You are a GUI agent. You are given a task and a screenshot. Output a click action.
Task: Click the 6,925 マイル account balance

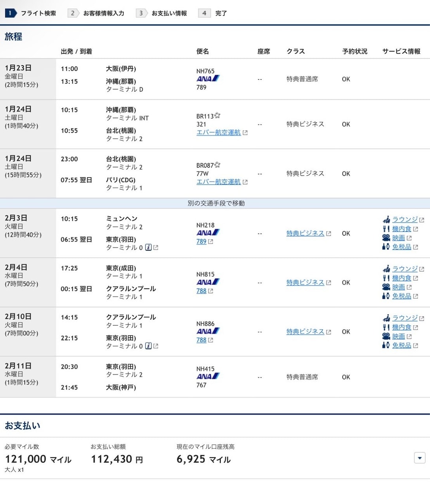pyautogui.click(x=203, y=459)
